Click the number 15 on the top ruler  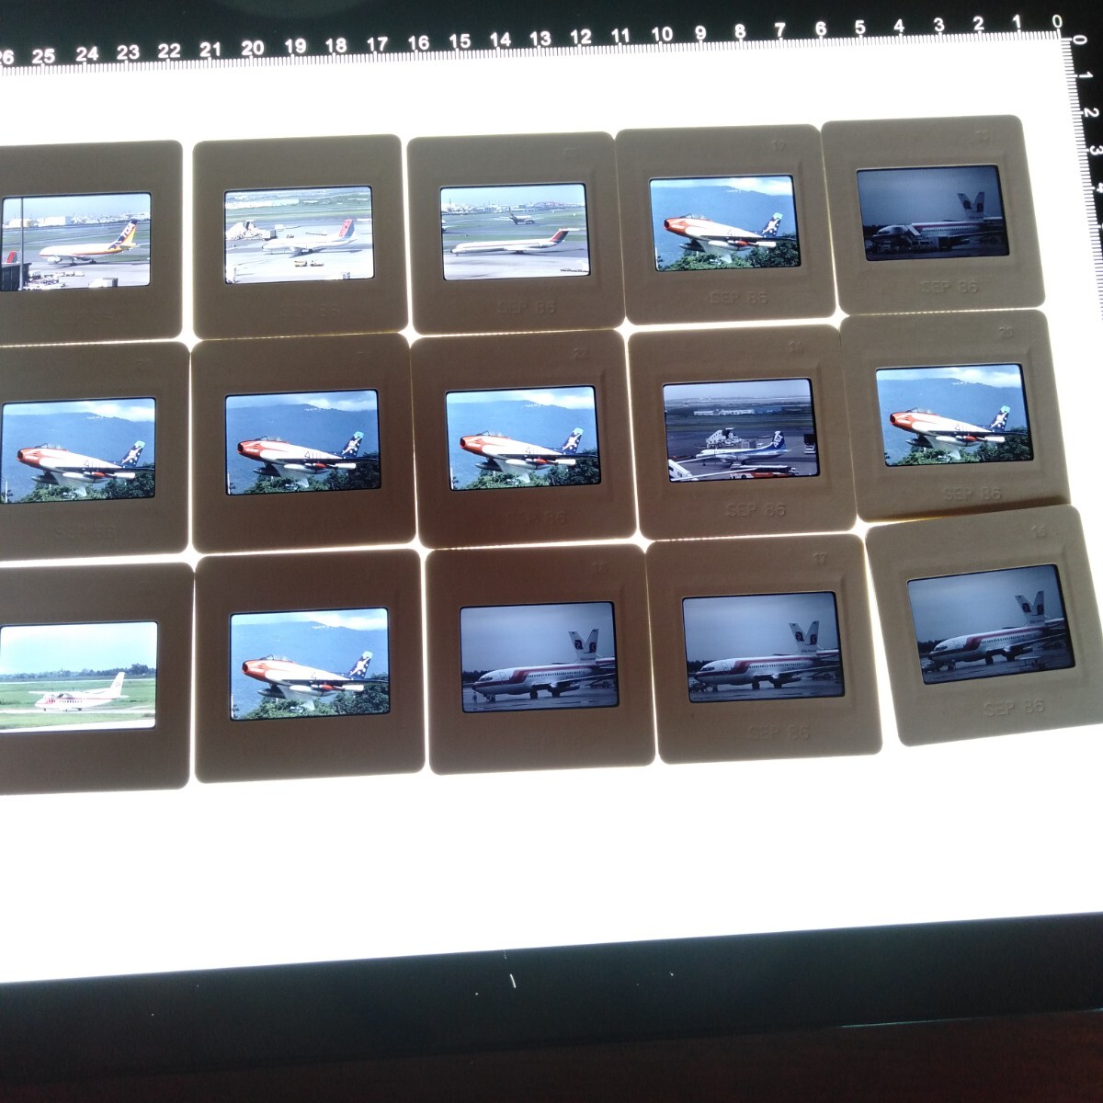click(x=460, y=40)
